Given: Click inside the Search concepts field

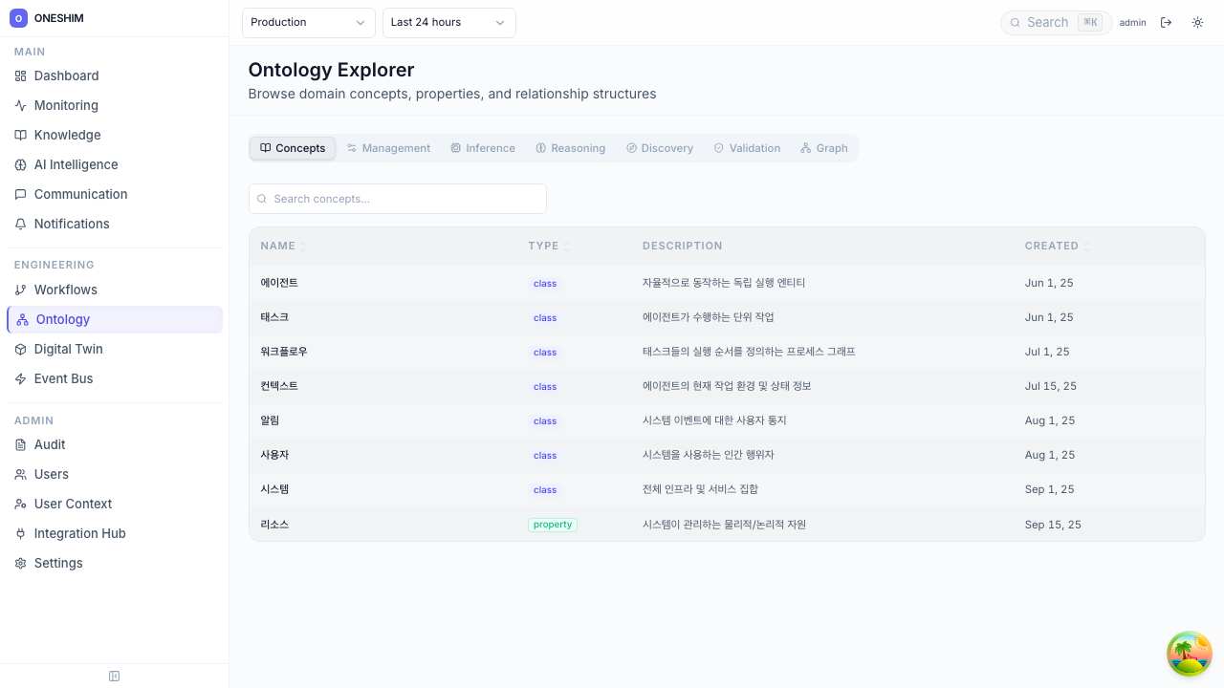Looking at the screenshot, I should click(398, 199).
